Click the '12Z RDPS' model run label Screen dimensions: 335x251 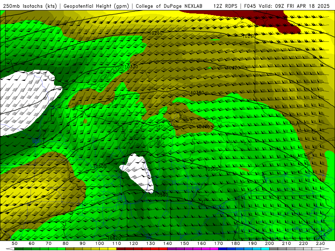[x=225, y=6]
